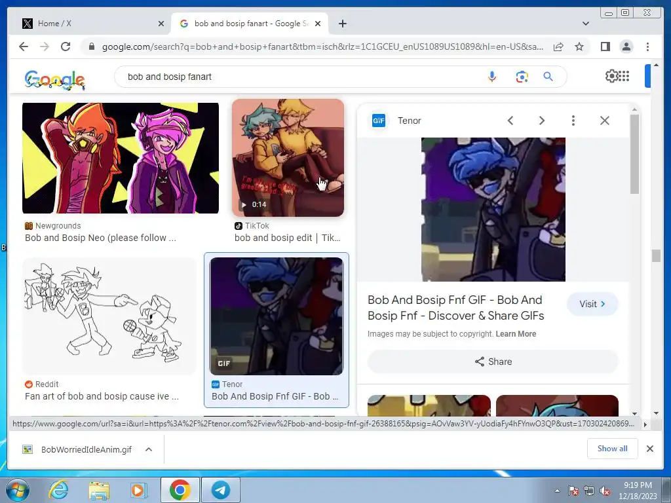Click the preview panel scrollbar thumb
This screenshot has height=503, width=671.
click(634, 154)
